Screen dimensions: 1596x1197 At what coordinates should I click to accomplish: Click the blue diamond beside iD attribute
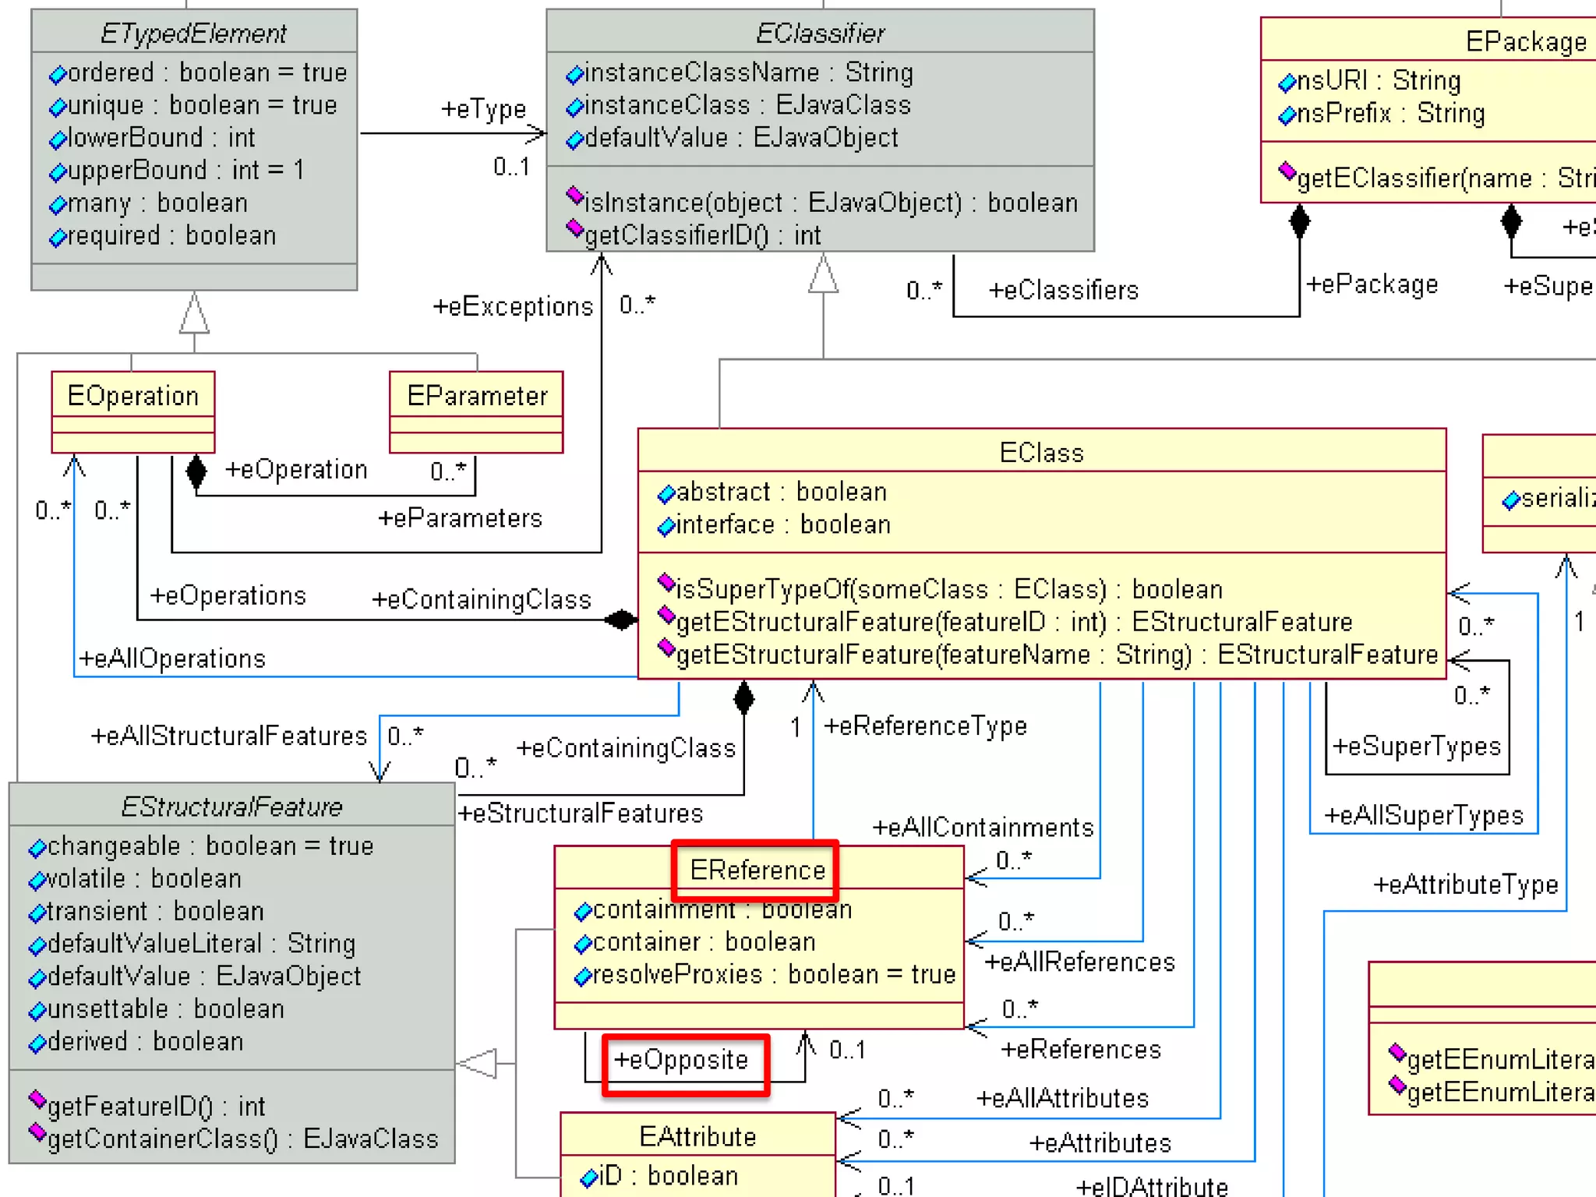tap(588, 1178)
